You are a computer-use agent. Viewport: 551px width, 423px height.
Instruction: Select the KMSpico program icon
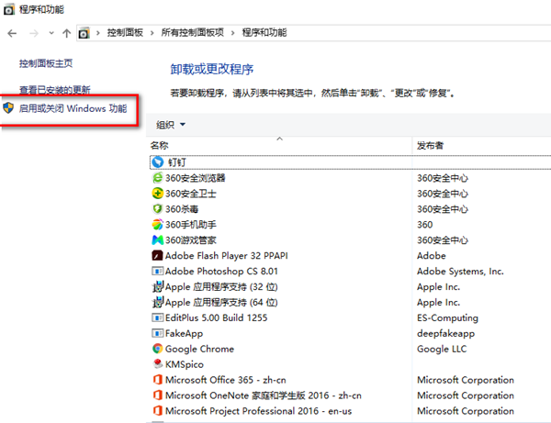[x=157, y=364]
